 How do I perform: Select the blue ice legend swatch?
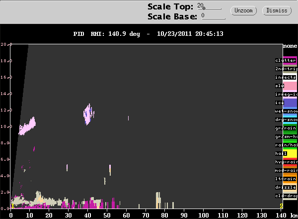[290, 103]
